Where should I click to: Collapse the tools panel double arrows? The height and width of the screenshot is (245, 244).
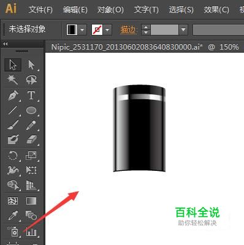pyautogui.click(x=6, y=44)
